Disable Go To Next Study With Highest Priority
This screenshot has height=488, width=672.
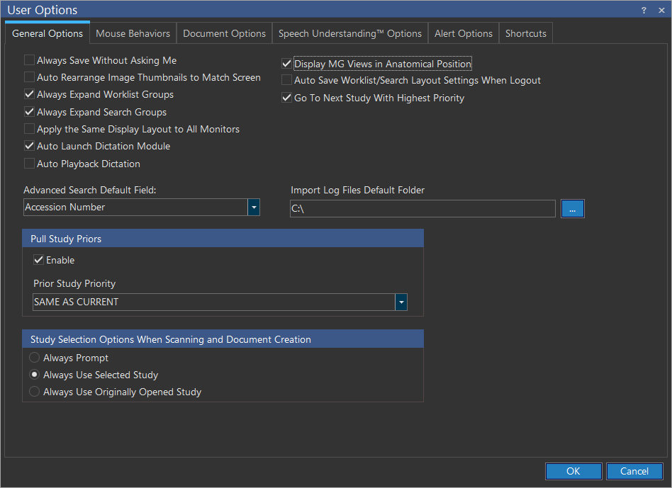[x=287, y=98]
